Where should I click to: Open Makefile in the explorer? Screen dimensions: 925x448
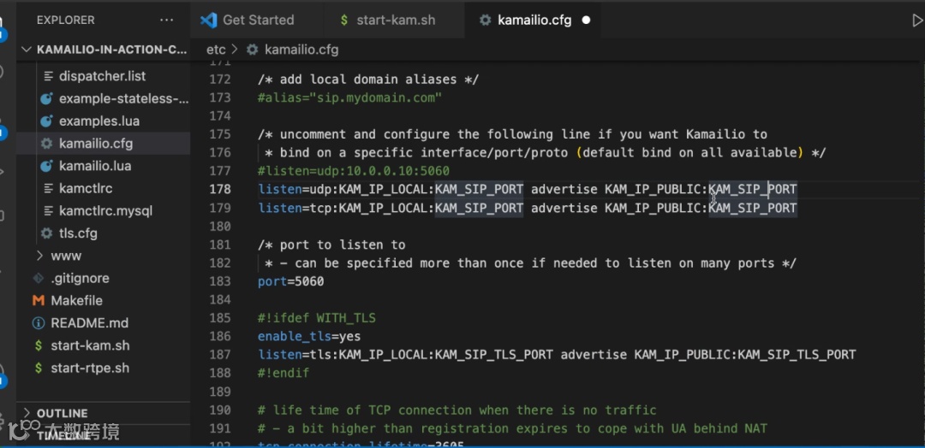[77, 300]
